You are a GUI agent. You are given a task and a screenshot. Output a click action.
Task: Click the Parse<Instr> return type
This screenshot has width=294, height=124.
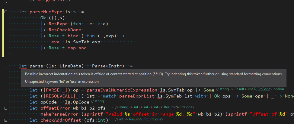click(x=108, y=66)
